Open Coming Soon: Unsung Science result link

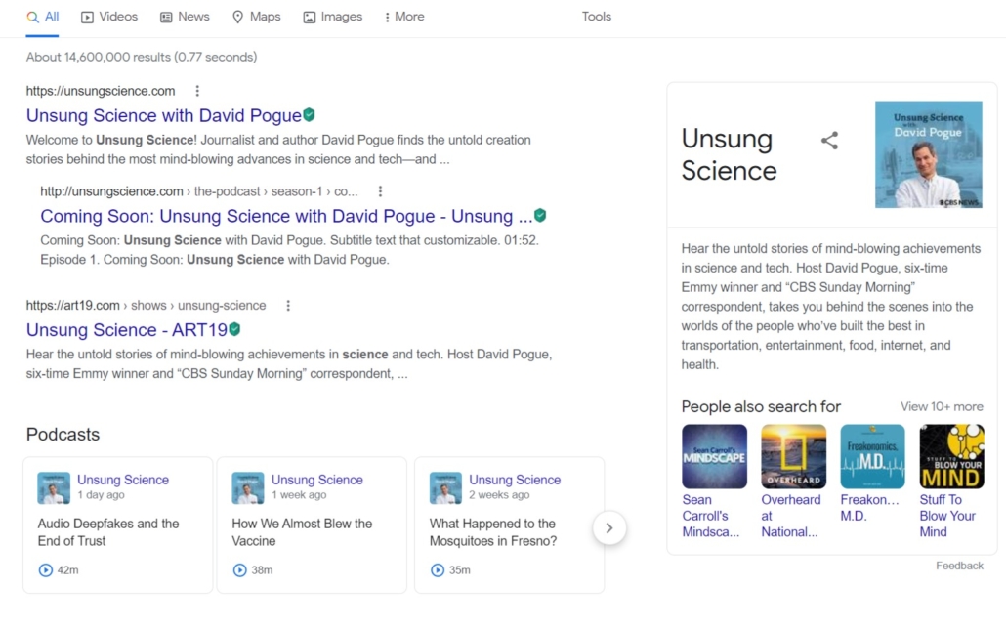pos(286,216)
